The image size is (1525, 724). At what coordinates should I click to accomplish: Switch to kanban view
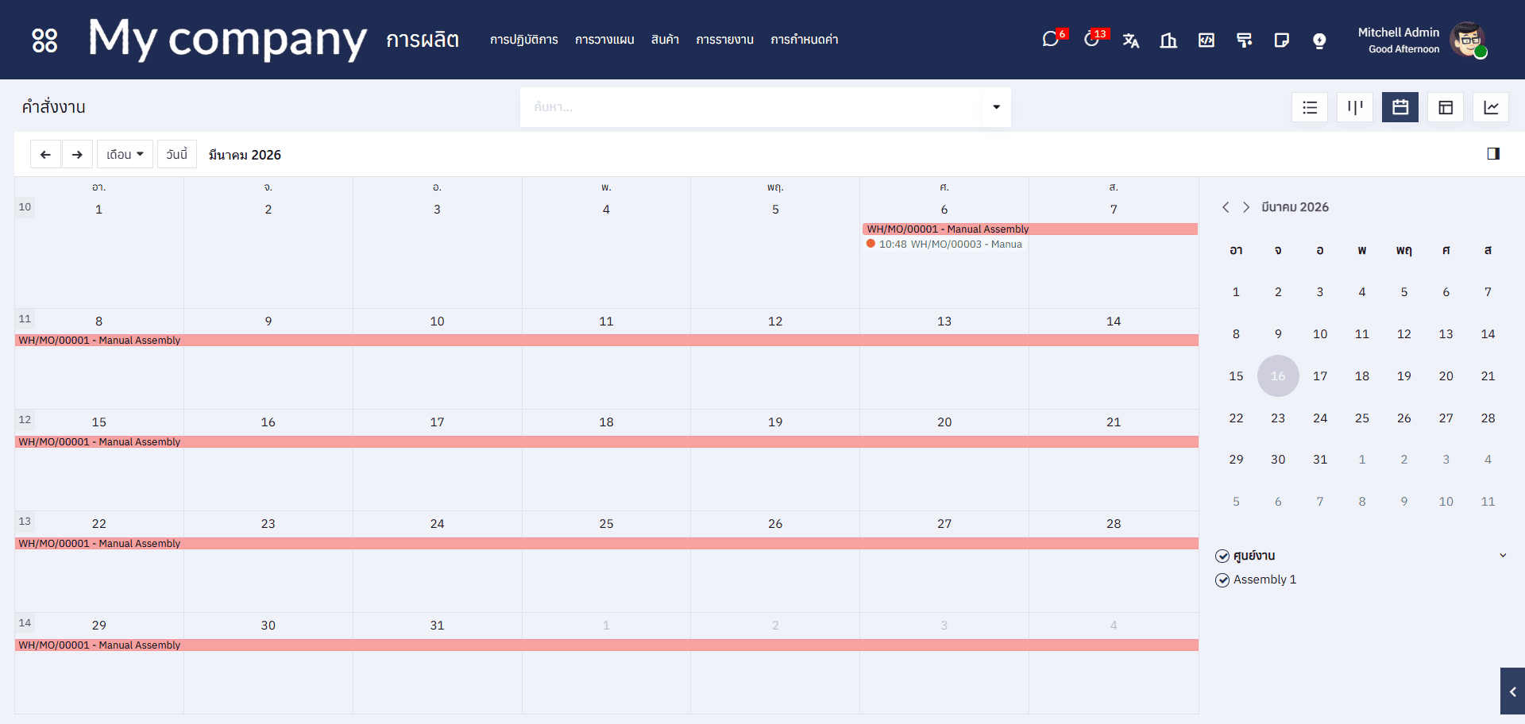click(1355, 107)
